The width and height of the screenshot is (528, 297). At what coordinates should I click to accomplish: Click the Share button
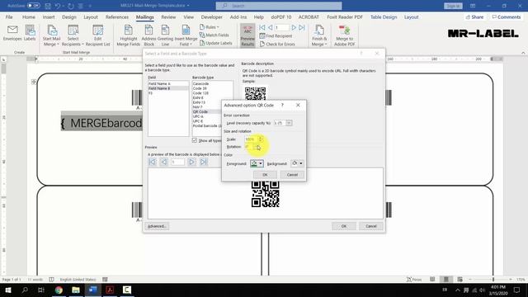pyautogui.click(x=474, y=16)
